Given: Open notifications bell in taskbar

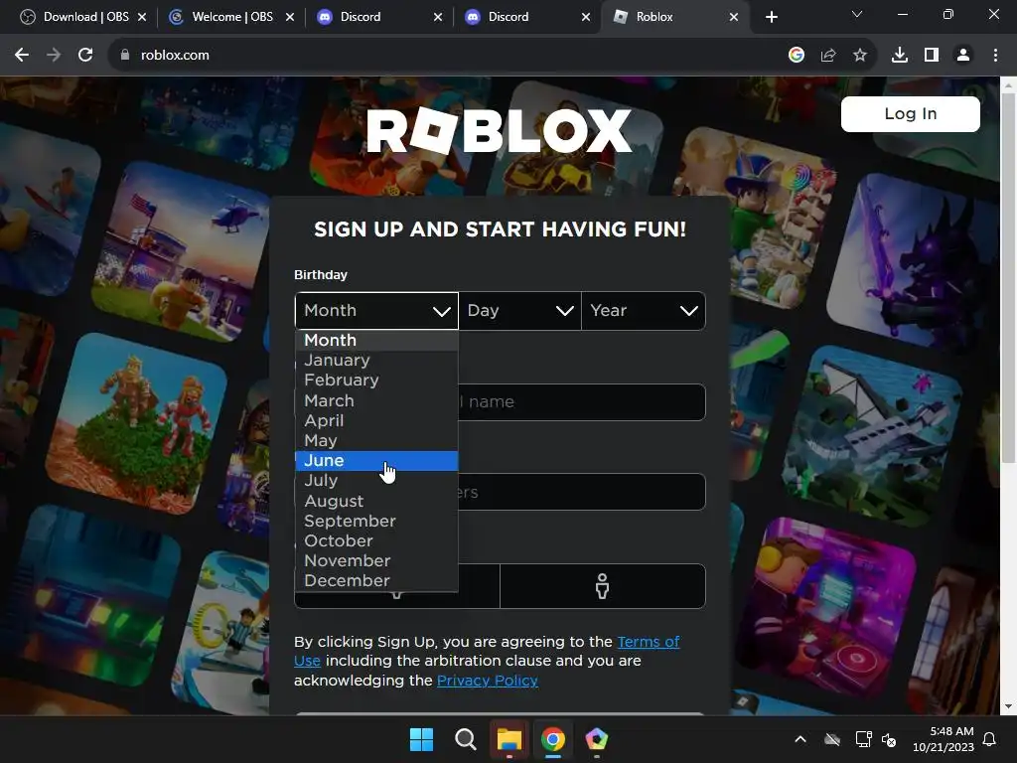Looking at the screenshot, I should pyautogui.click(x=990, y=739).
